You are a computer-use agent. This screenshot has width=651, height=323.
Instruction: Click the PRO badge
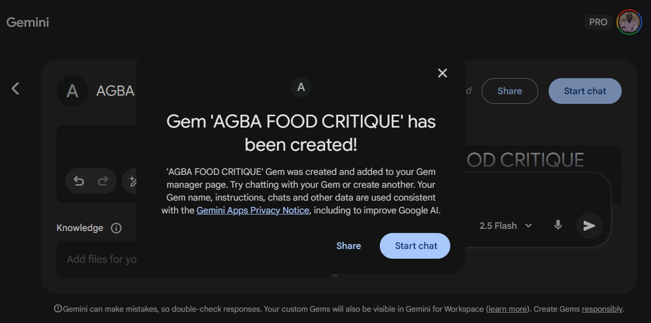click(598, 22)
